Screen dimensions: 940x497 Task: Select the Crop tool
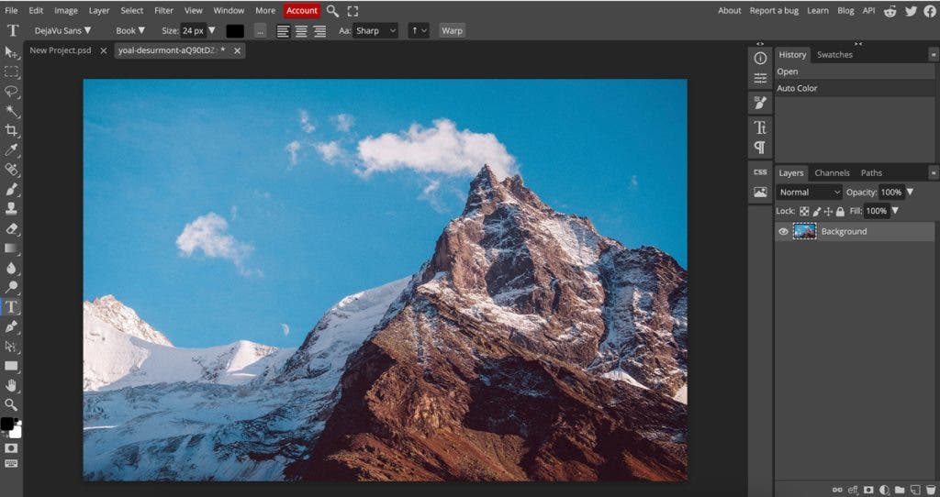12,130
